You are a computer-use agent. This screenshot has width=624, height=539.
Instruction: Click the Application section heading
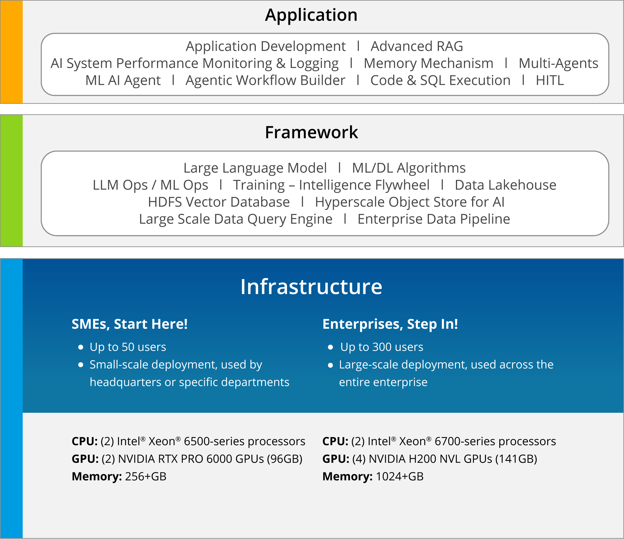click(x=311, y=15)
